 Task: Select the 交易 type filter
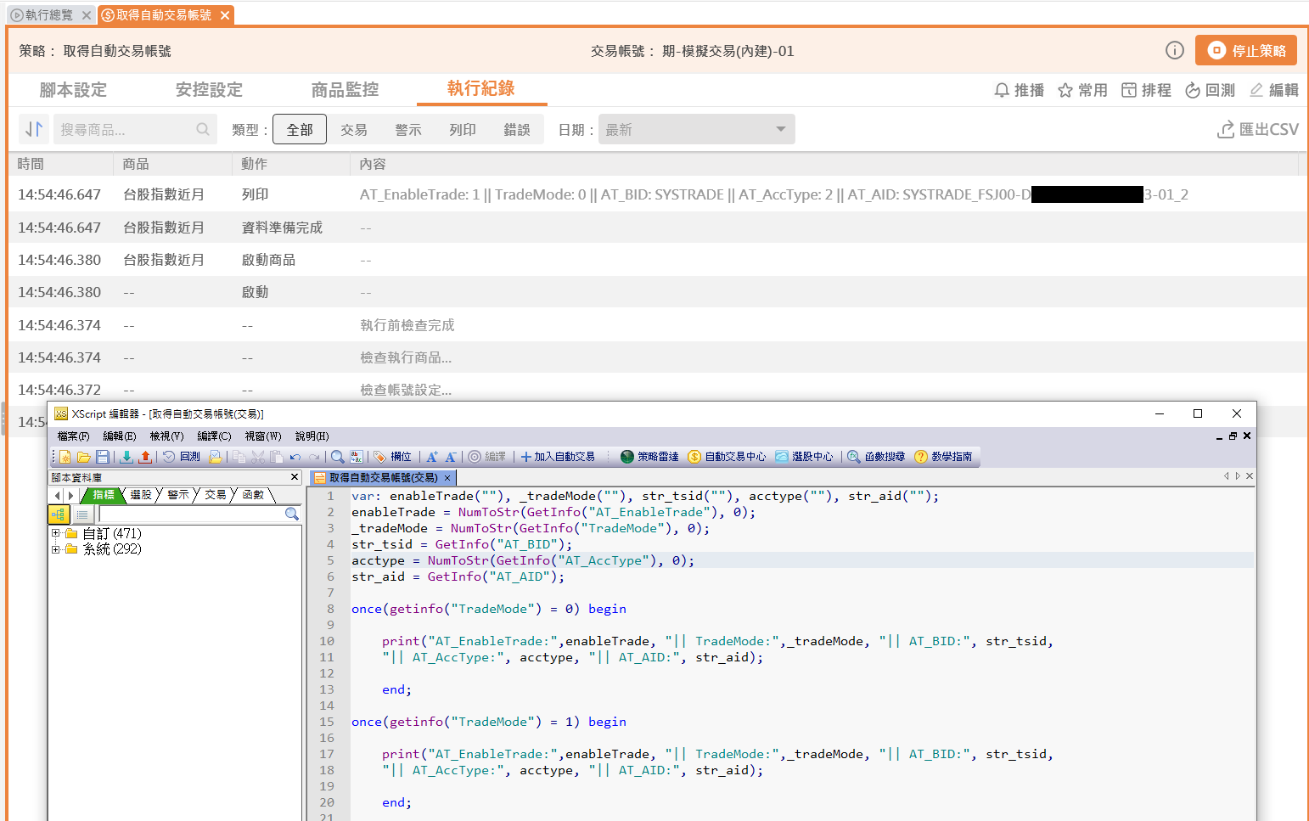(x=354, y=130)
